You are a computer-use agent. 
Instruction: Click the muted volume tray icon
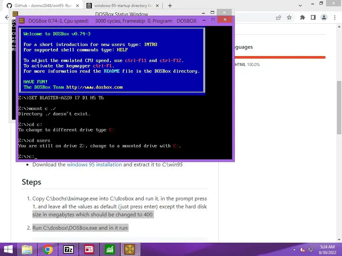coord(302,250)
